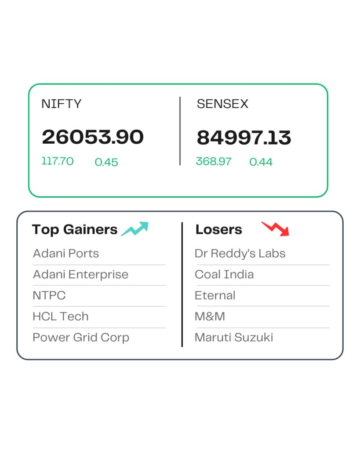
Task: Open HCL Tech gainer entry
Action: [x=61, y=316]
